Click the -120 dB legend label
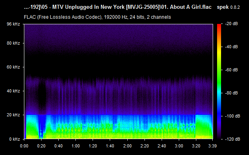 coord(233,139)
